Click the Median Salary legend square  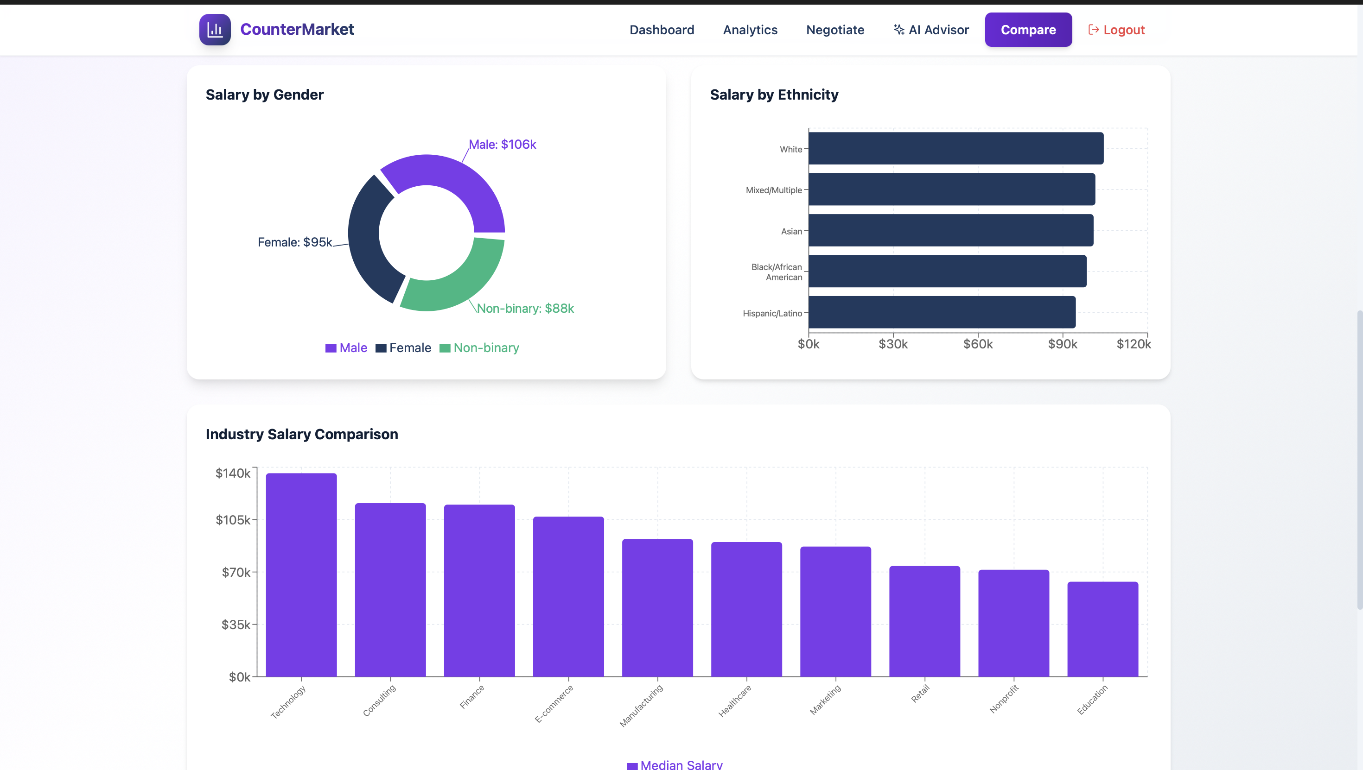point(632,765)
